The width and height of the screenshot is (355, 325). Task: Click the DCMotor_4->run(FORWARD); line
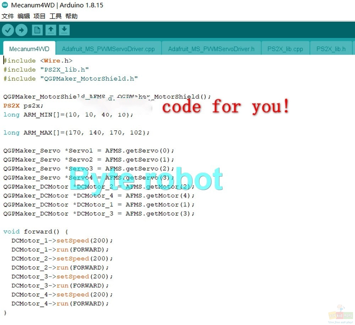tap(60, 303)
